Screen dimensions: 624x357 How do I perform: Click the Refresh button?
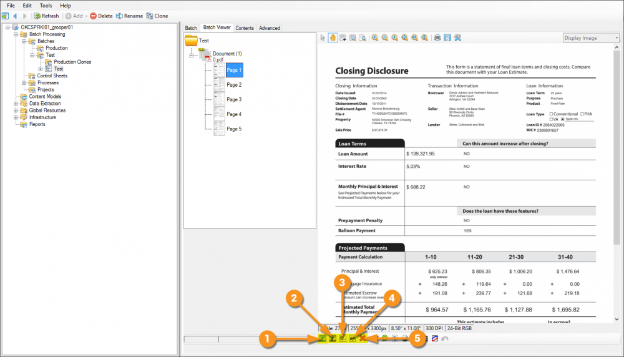(47, 16)
